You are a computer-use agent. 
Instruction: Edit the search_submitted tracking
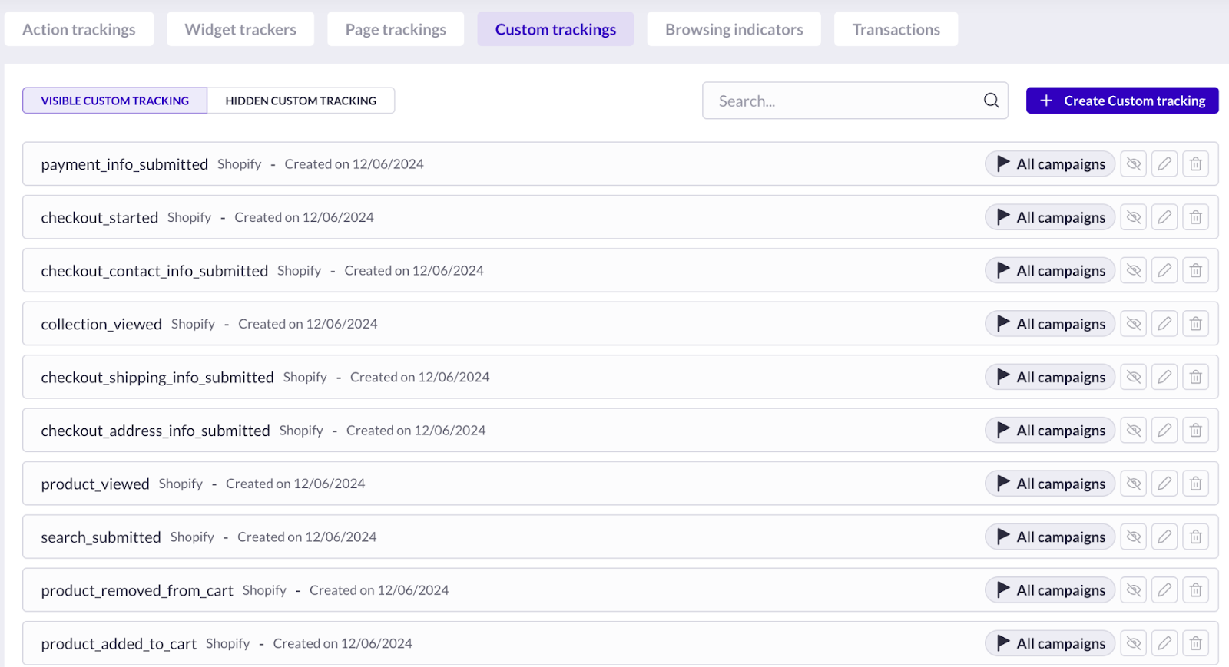(x=1164, y=537)
